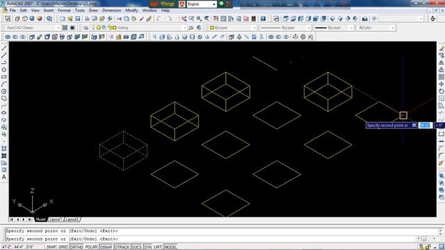Select the Cylinder solid tool
This screenshot has height=250, width=445.
click(x=192, y=37)
